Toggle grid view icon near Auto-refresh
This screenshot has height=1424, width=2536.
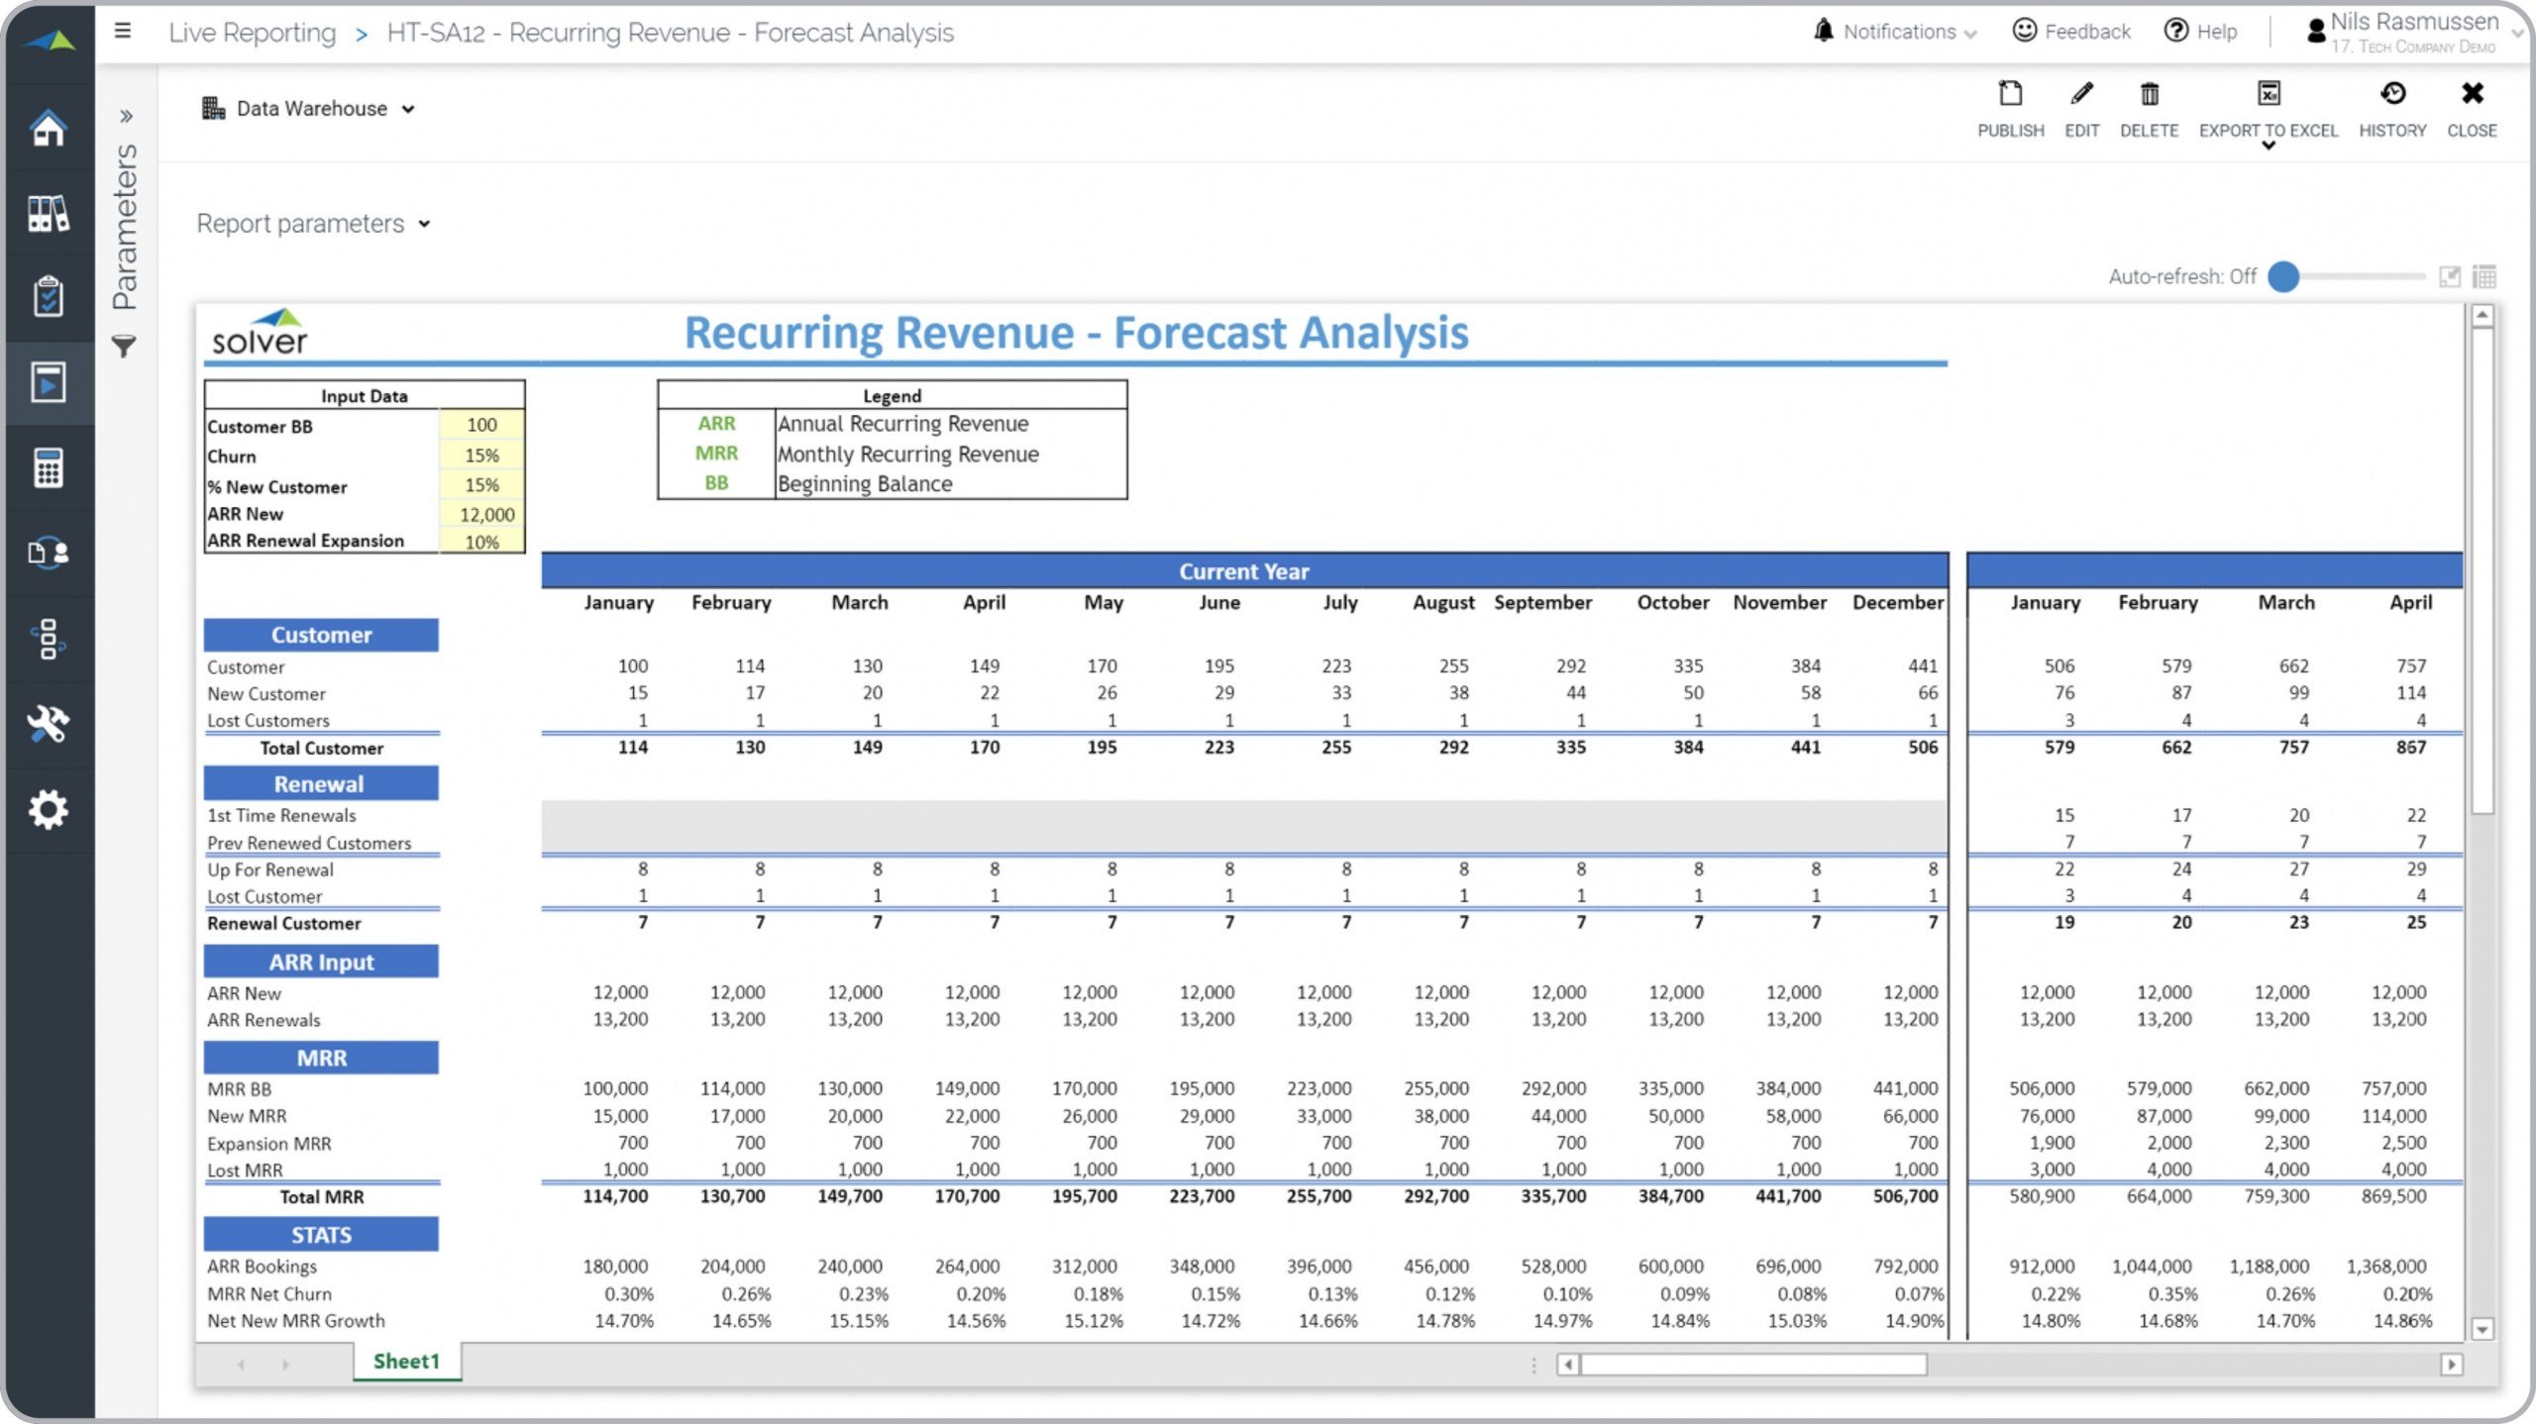tap(2483, 277)
